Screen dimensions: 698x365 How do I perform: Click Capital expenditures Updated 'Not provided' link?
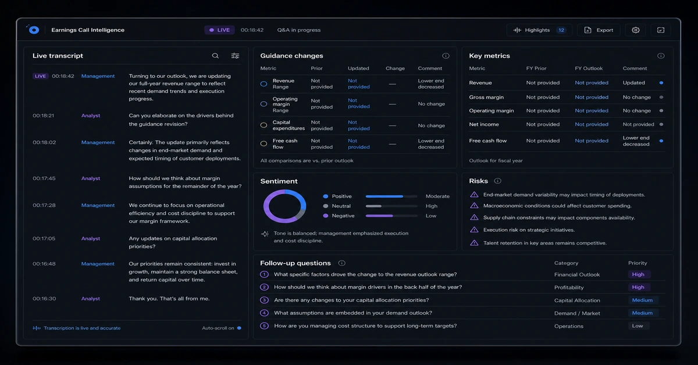pyautogui.click(x=359, y=126)
